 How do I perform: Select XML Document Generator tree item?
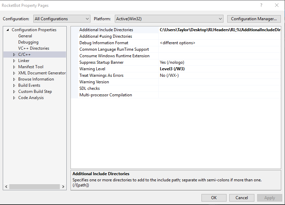point(42,73)
